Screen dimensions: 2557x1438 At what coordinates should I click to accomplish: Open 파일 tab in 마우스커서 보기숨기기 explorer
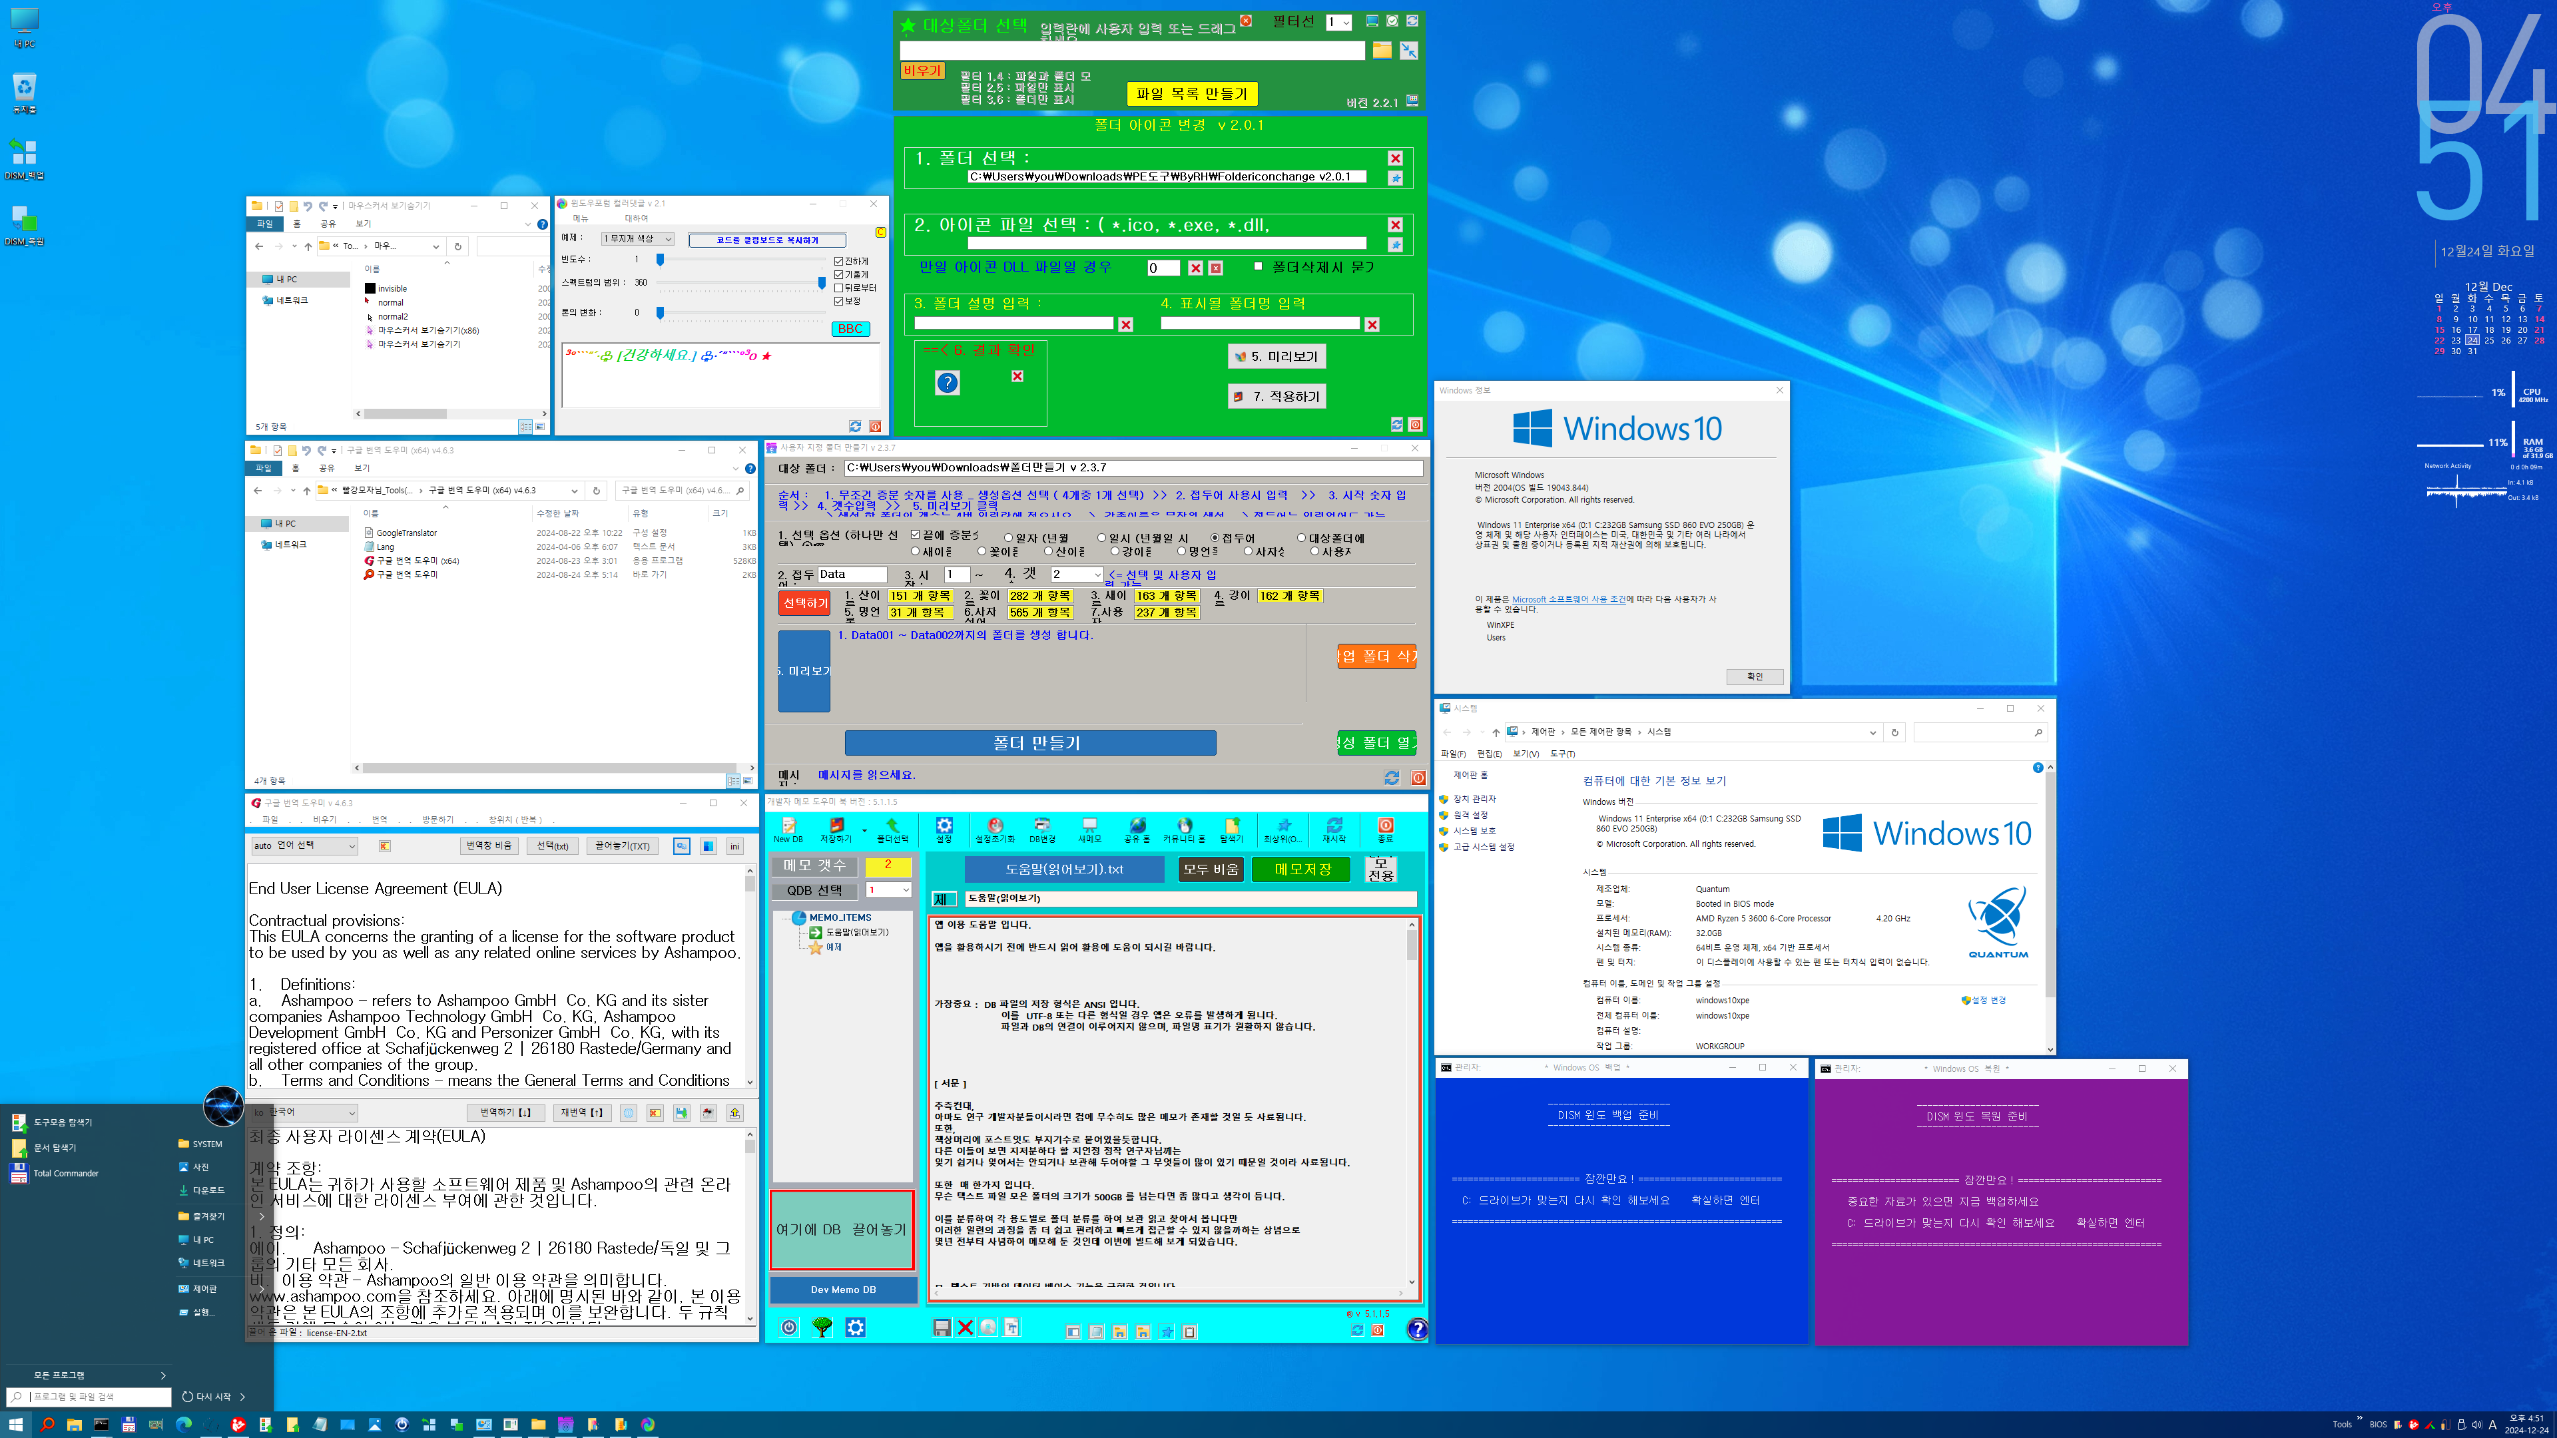(x=265, y=224)
